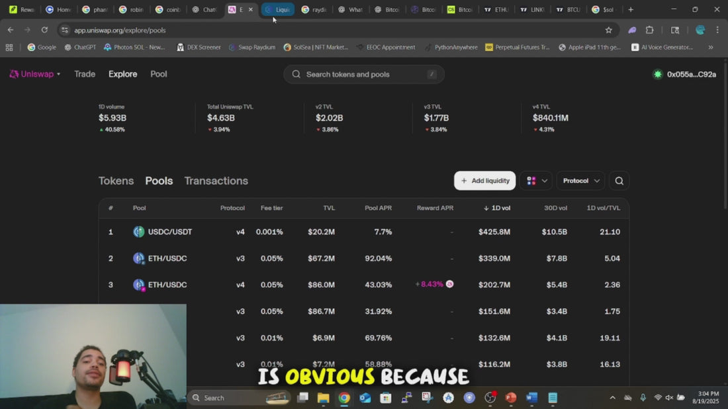Open the bookmarks apps grid icon
Image resolution: width=728 pixels, height=409 pixels.
click(9, 48)
